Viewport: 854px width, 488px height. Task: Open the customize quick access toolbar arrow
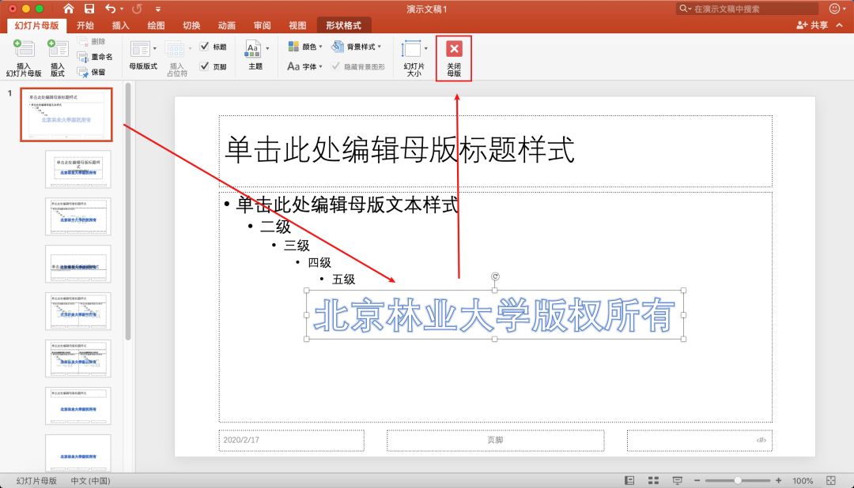click(x=158, y=9)
